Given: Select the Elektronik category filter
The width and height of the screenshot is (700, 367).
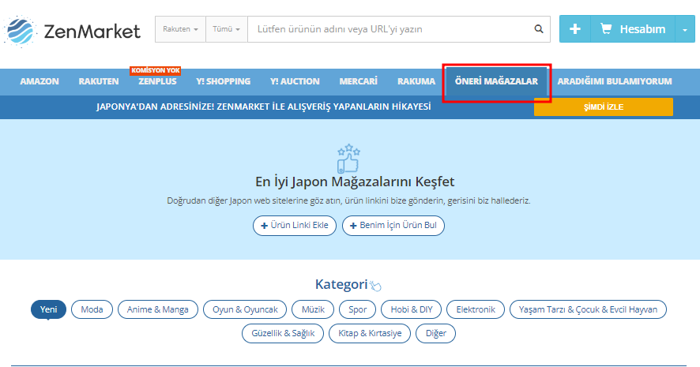Looking at the screenshot, I should pos(476,309).
